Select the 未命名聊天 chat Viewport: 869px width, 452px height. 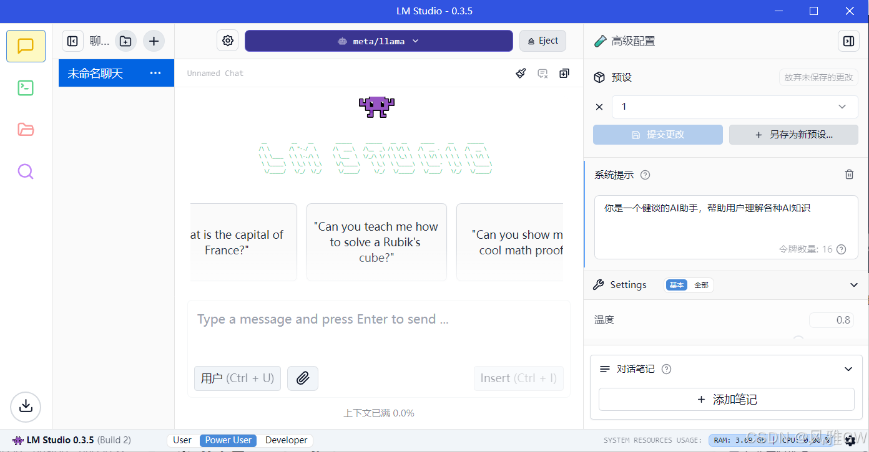[x=116, y=74]
